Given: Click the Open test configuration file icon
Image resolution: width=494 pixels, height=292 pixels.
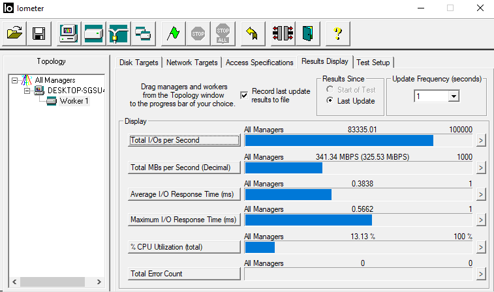Looking at the screenshot, I should coord(16,33).
